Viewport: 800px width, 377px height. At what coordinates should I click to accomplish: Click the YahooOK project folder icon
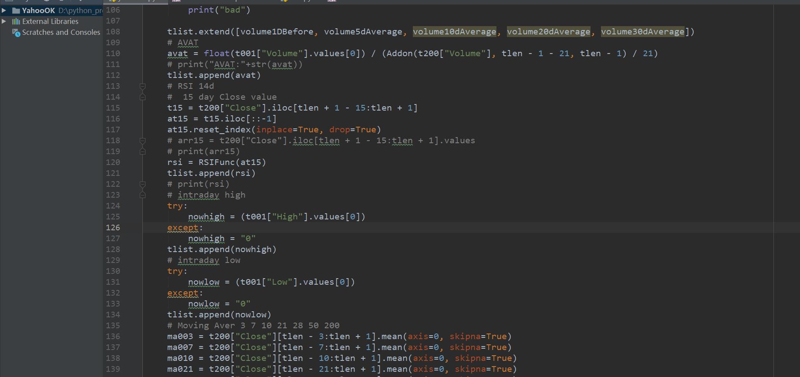coord(16,10)
